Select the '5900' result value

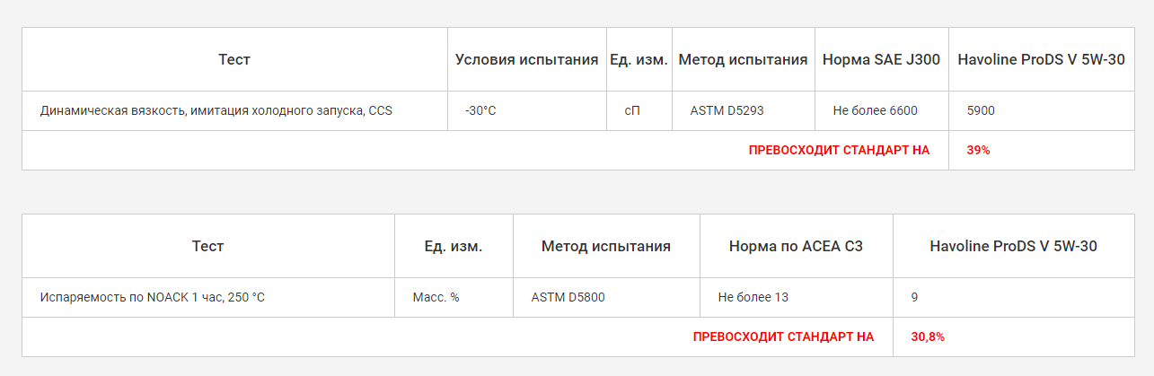tap(981, 111)
